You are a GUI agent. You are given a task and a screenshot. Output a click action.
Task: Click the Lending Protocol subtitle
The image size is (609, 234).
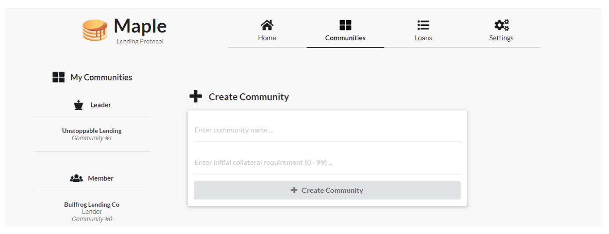[x=140, y=41]
